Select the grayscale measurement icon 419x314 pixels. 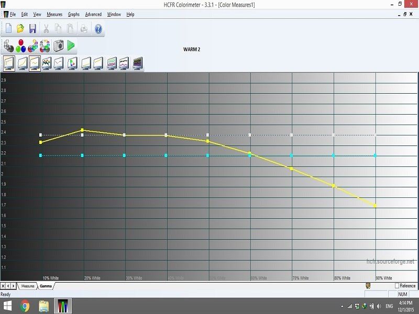[x=8, y=46]
